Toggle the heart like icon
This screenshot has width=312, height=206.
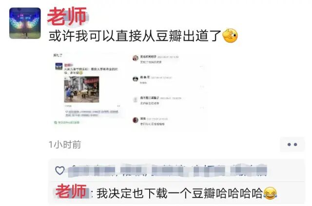point(59,171)
